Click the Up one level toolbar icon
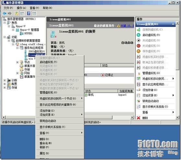Screen dimensions: 181x160 (x=17, y=13)
